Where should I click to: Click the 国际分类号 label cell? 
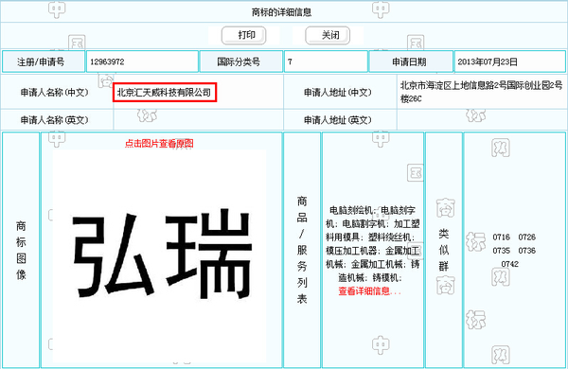(241, 61)
